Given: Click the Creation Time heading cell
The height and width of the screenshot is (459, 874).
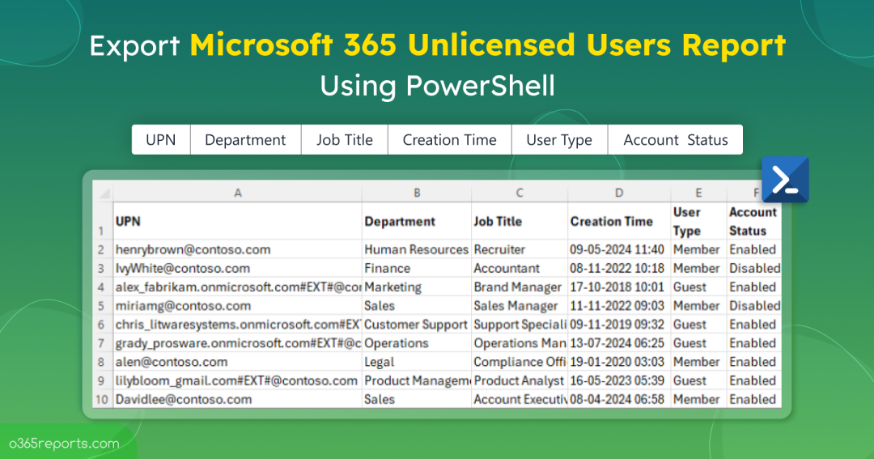Looking at the screenshot, I should pos(619,222).
